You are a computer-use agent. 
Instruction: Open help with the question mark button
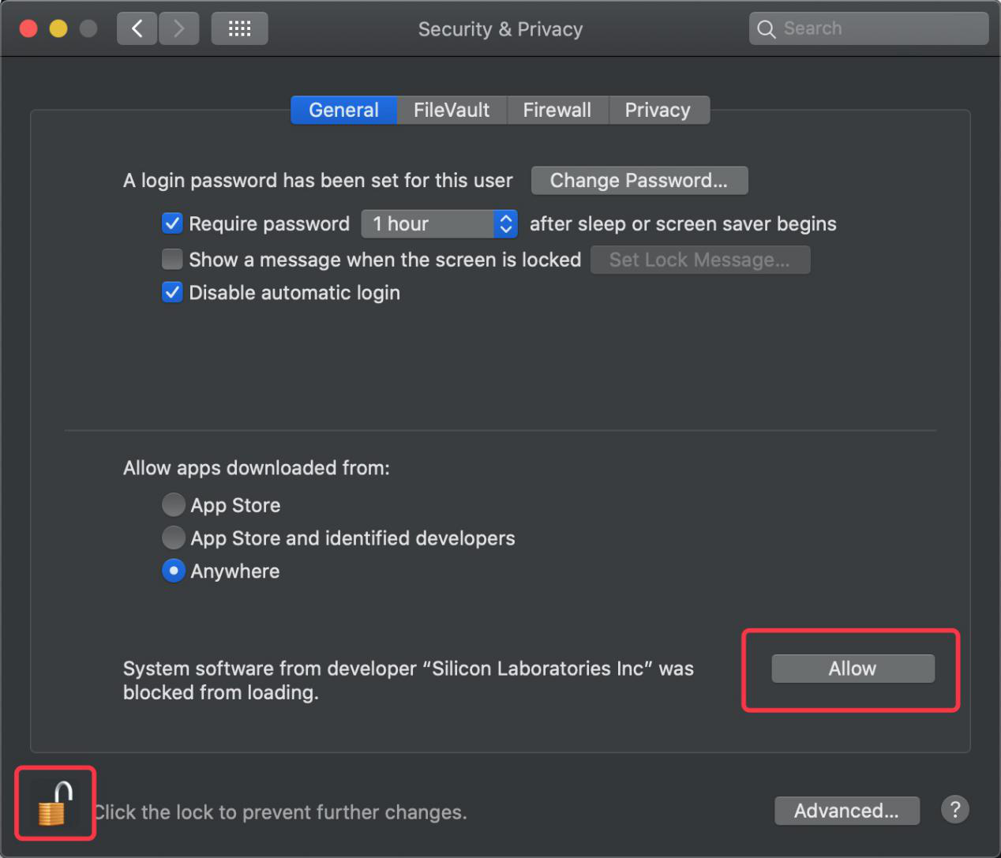[x=954, y=810]
